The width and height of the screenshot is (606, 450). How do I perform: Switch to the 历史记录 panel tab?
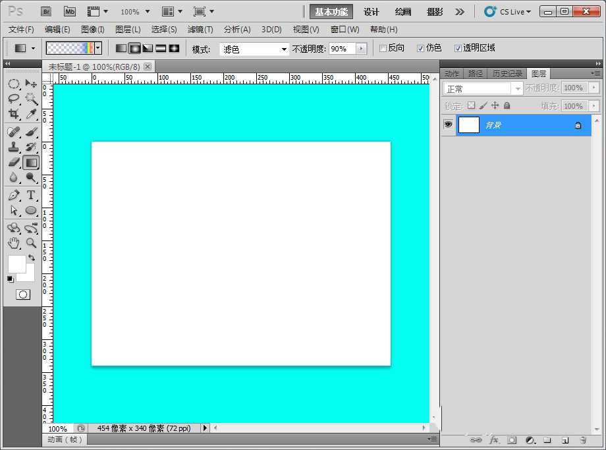(508, 74)
